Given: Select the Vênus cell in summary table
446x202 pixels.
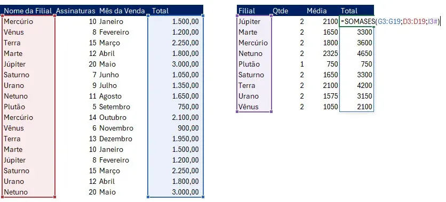Looking at the screenshot, I should tap(248, 107).
